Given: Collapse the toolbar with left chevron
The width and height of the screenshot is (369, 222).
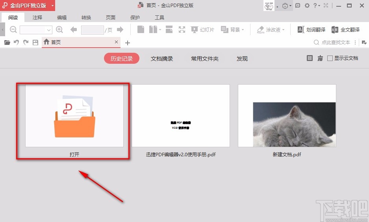Looking at the screenshot, I should tap(3, 30).
